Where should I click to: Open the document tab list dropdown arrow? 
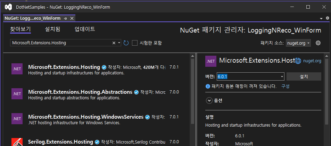[x=321, y=19]
